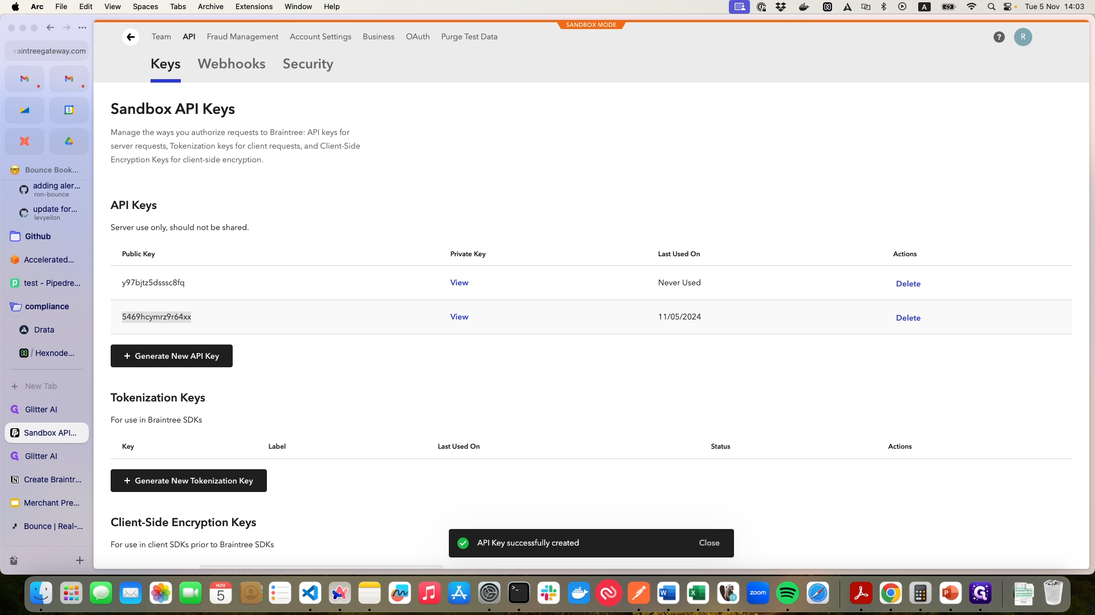This screenshot has height=615, width=1095.
Task: Open the Arc Extensions menu
Action: tap(254, 7)
